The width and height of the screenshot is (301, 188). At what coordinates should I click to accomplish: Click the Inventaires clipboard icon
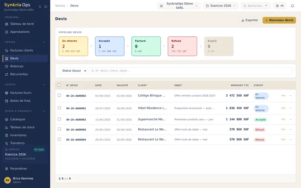pos(6,135)
